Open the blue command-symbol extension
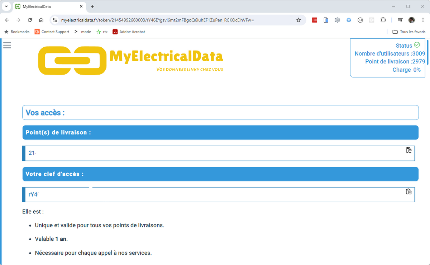This screenshot has width=430, height=265. (x=349, y=20)
